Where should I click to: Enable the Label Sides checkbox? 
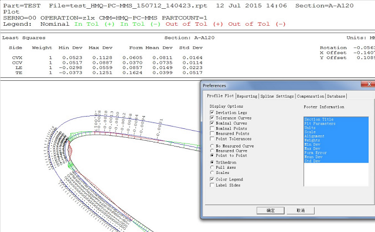(x=212, y=185)
